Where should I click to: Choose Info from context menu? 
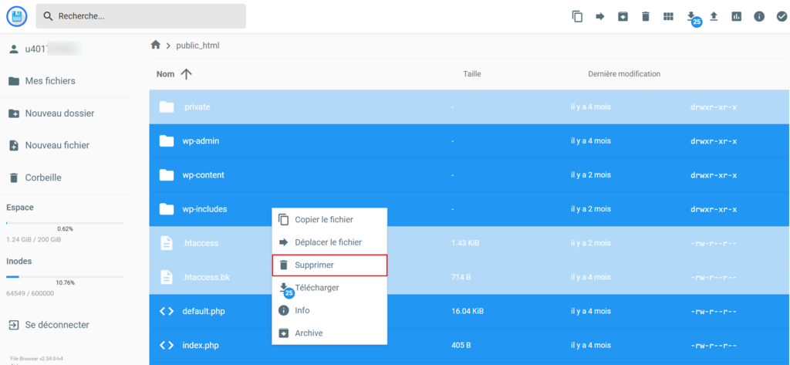click(x=329, y=310)
